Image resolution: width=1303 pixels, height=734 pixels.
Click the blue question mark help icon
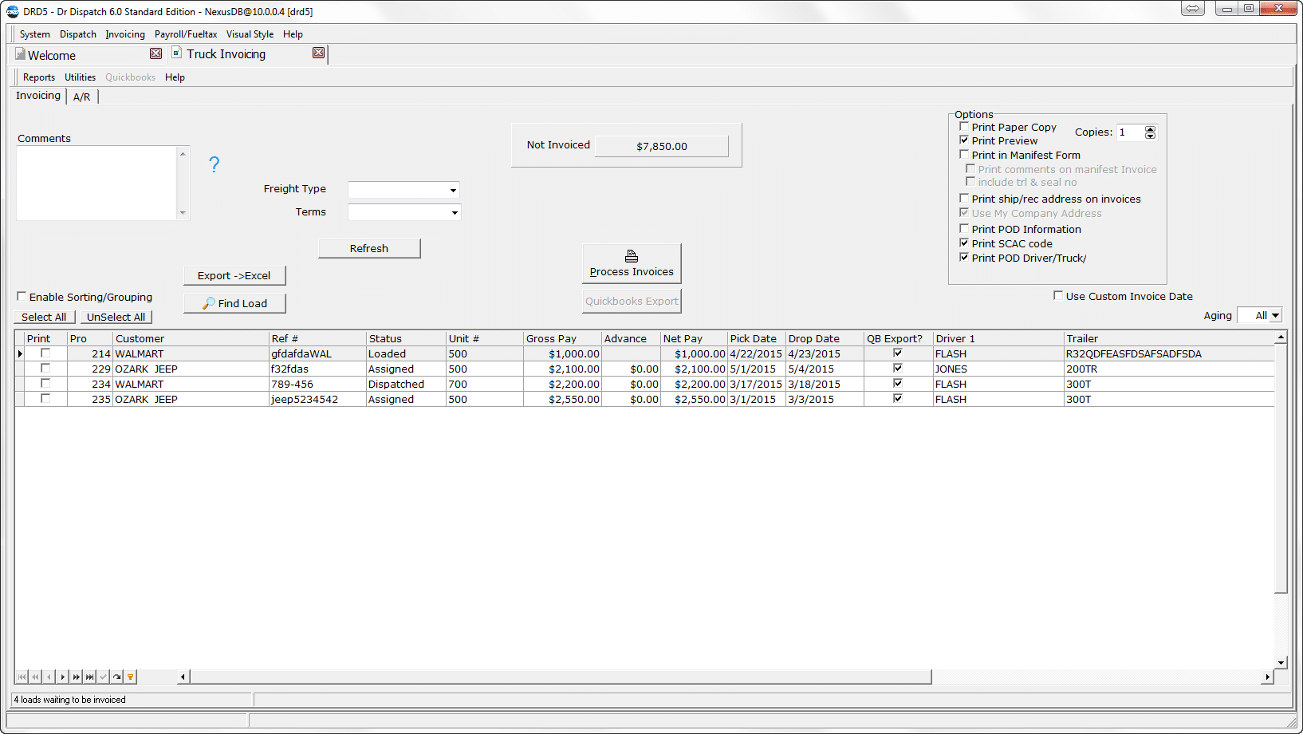pos(214,164)
